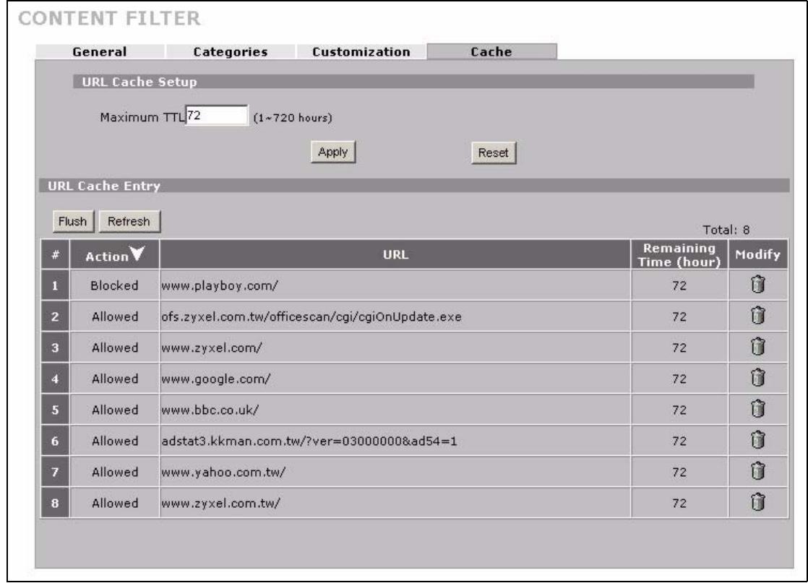Click trash icon for www.zyxel.com/ row
808x583 pixels.
pyautogui.click(x=757, y=347)
